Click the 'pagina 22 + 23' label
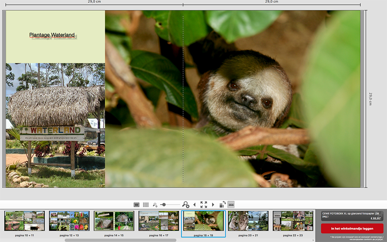This screenshot has width=387, height=242. click(x=293, y=235)
